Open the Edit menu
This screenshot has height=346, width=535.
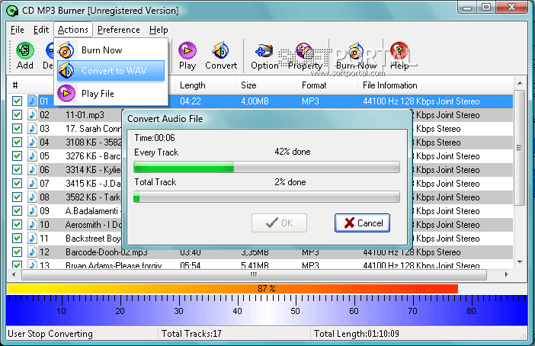(x=41, y=30)
